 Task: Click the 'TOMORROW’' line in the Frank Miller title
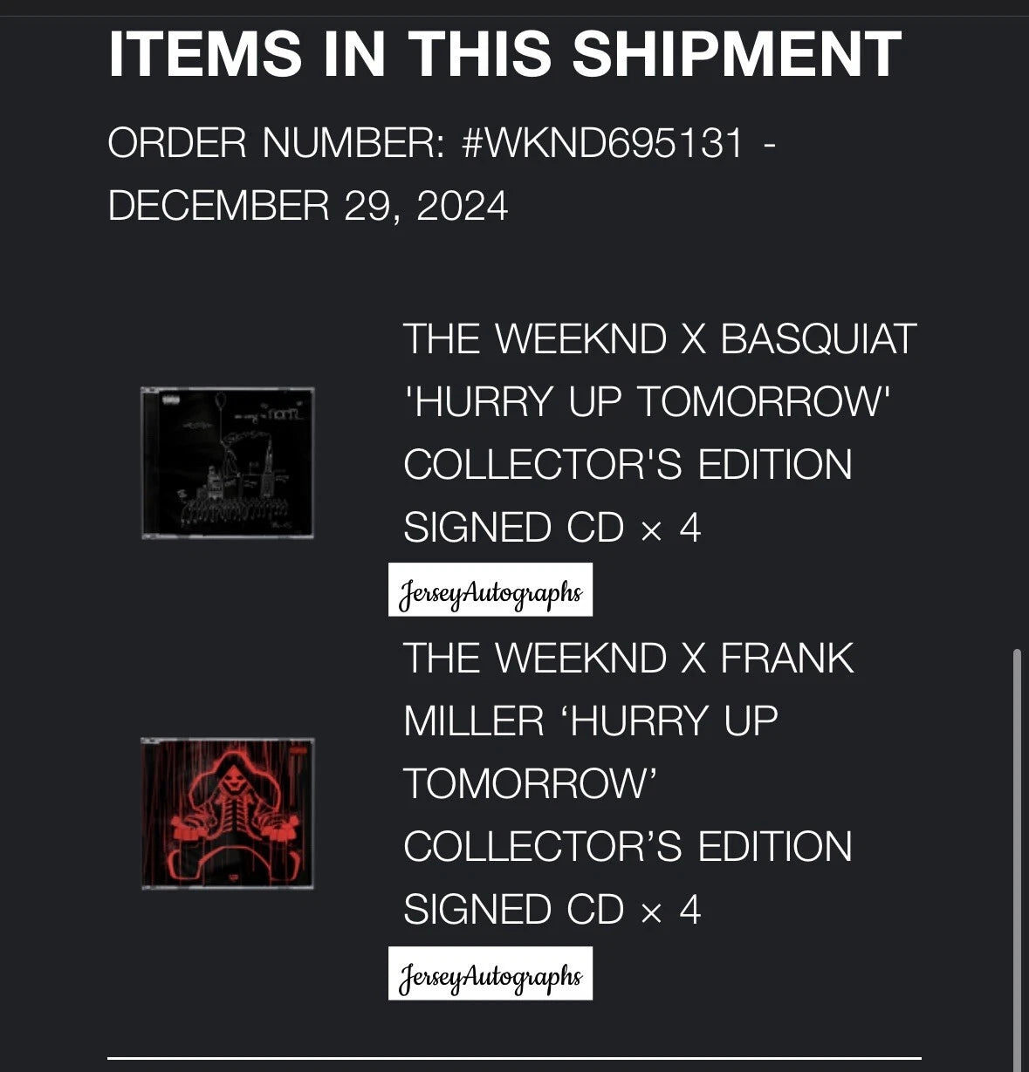(530, 784)
